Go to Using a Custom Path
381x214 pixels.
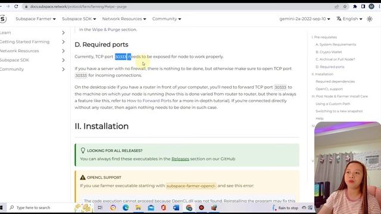pos(333,104)
